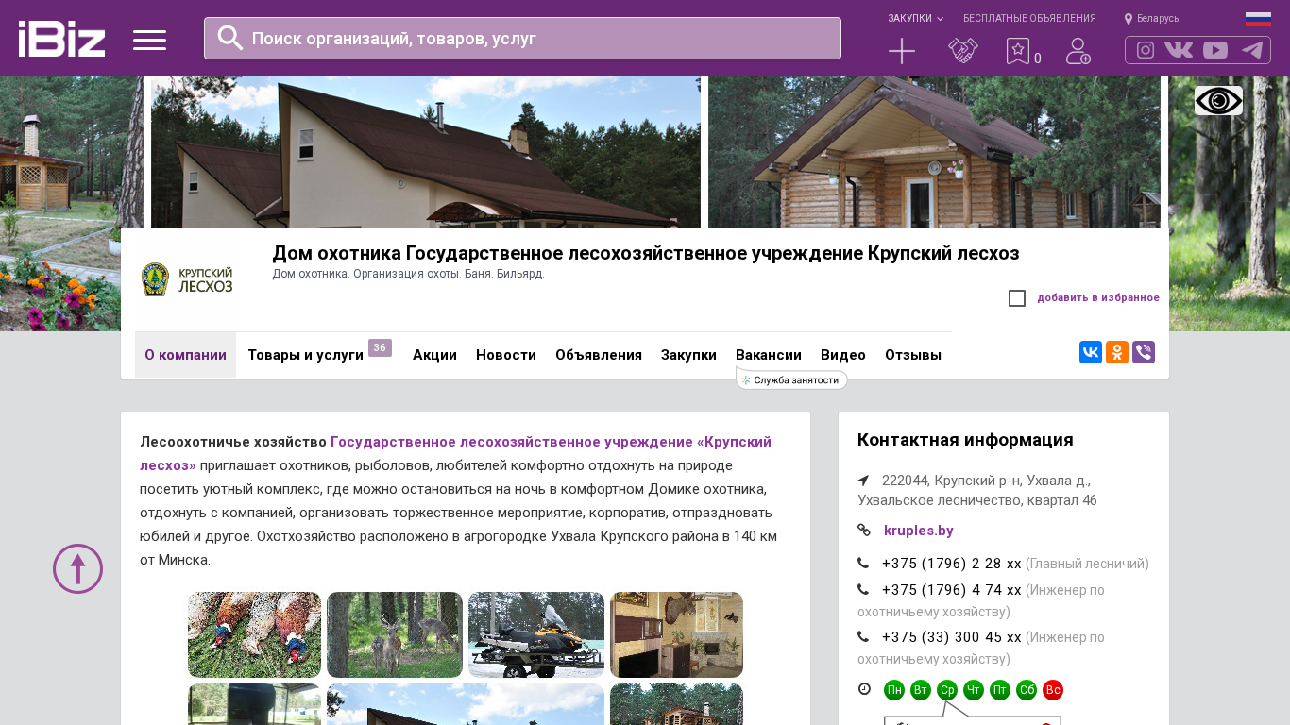1290x725 pixels.
Task: Open the БЕСПЛАТНЫЕ ОБЪЯВЛЕНИЯ link
Action: click(1029, 18)
